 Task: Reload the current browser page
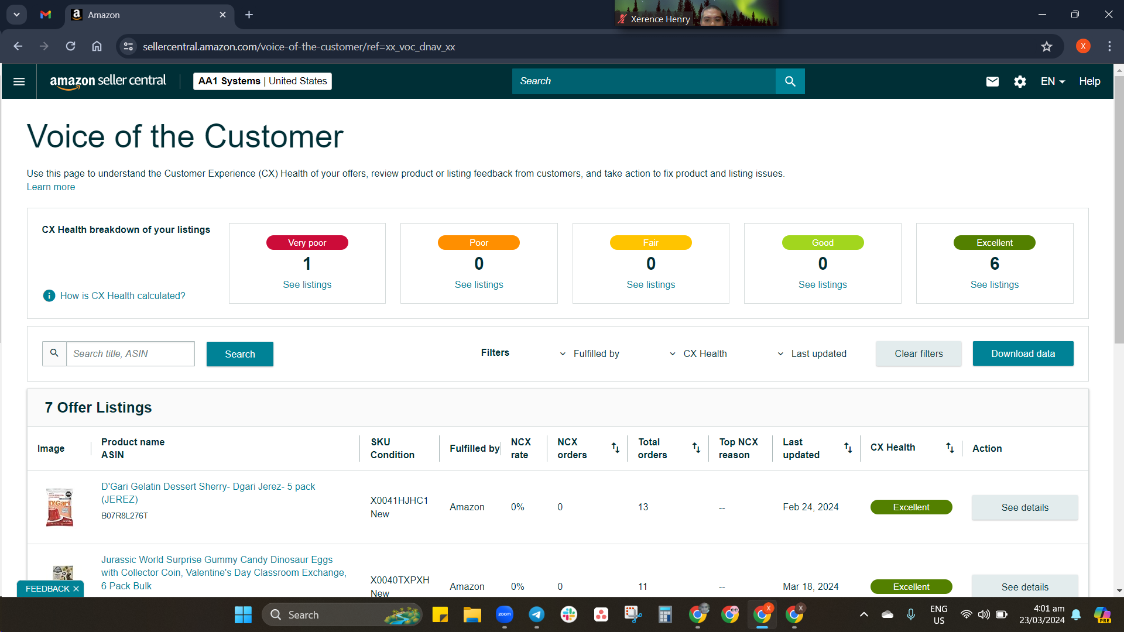coord(70,46)
